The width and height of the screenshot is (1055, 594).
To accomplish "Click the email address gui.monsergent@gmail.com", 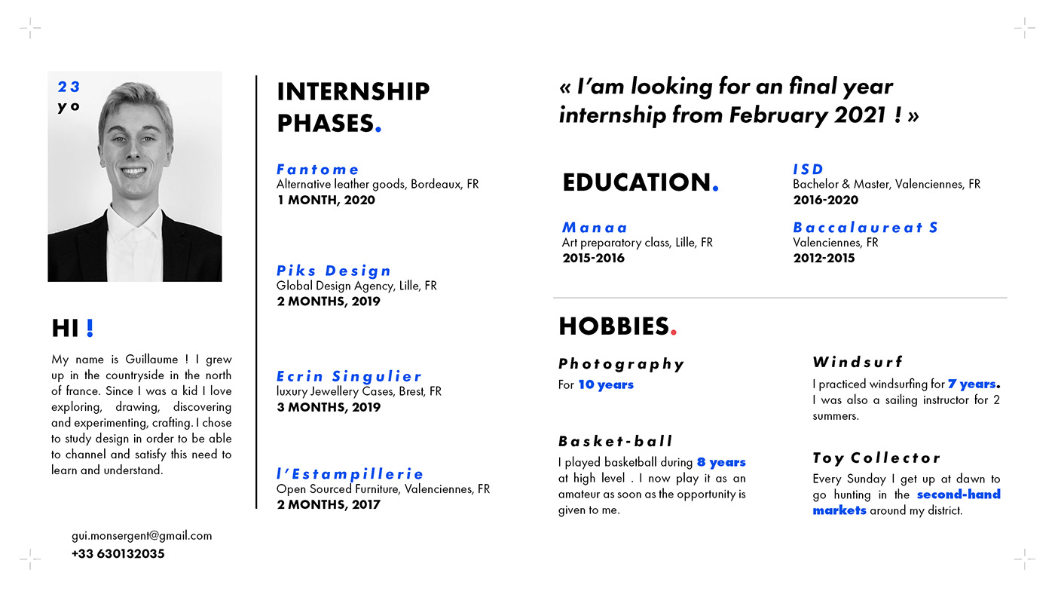I will click(142, 536).
